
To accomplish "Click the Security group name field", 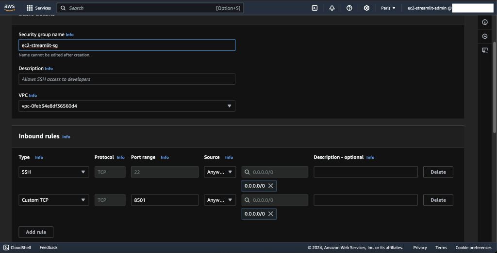I will 127,45.
